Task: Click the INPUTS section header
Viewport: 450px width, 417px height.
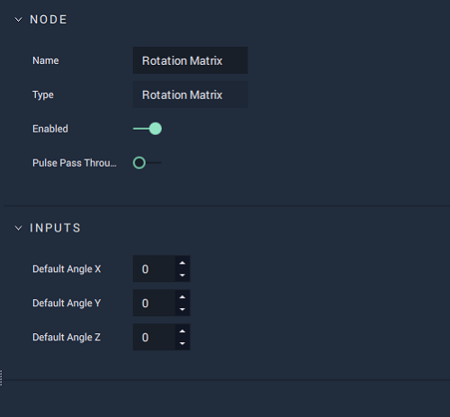Action: pos(55,228)
